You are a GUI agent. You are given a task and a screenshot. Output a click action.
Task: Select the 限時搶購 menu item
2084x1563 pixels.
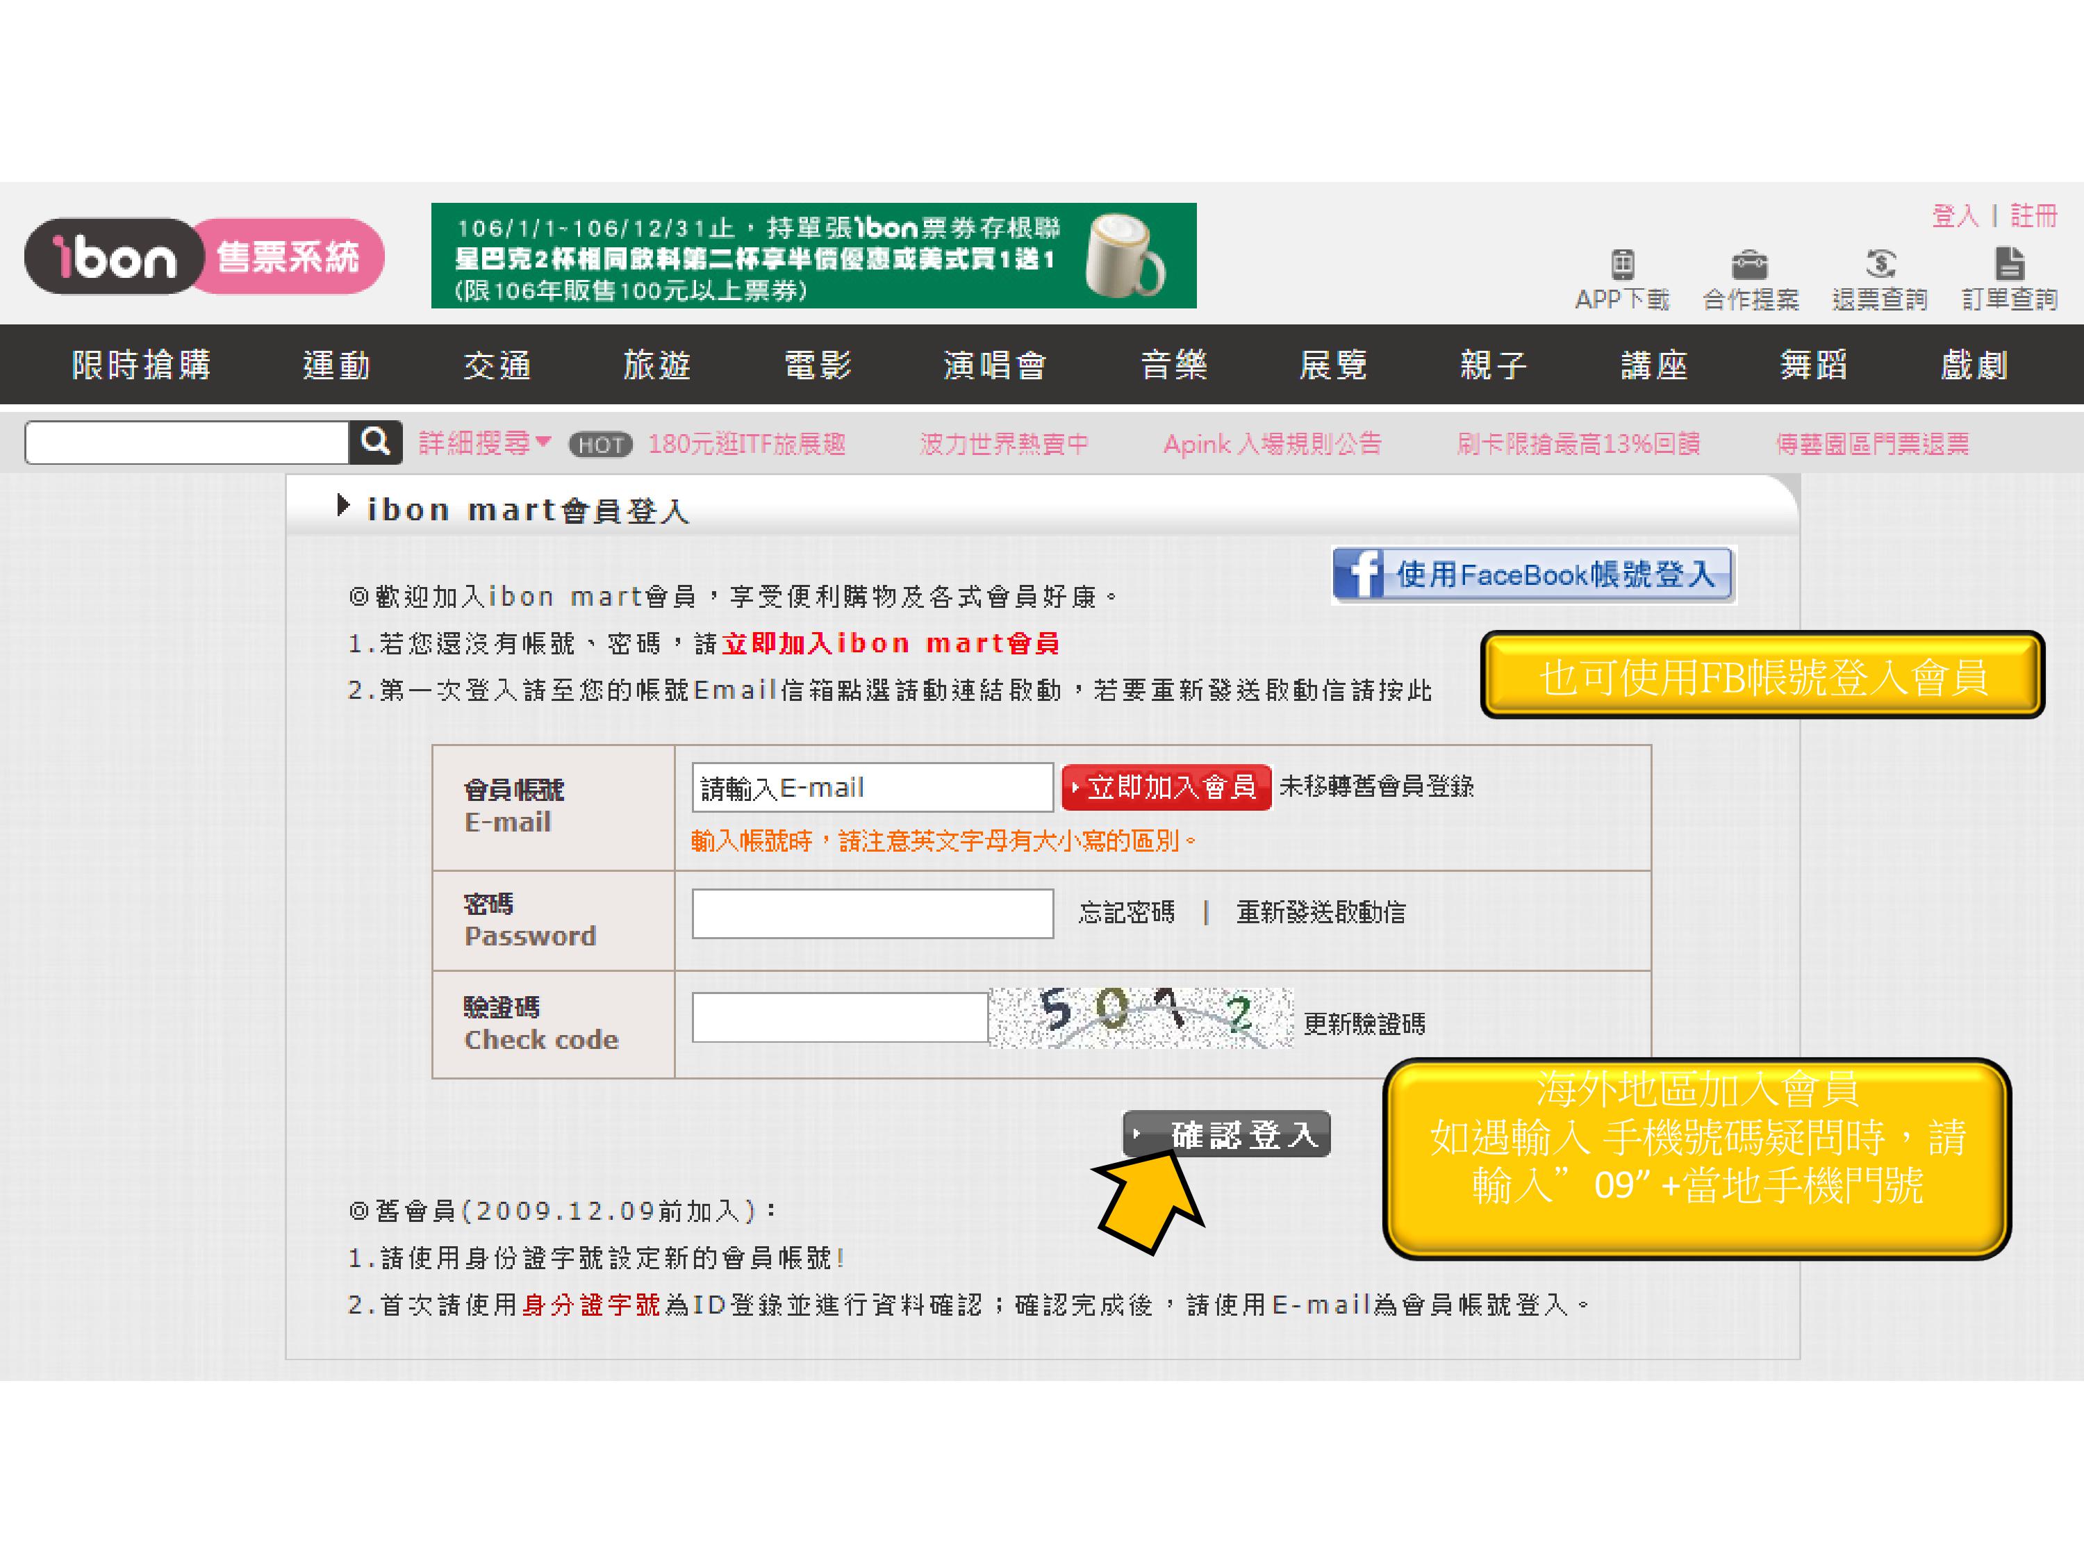(141, 365)
